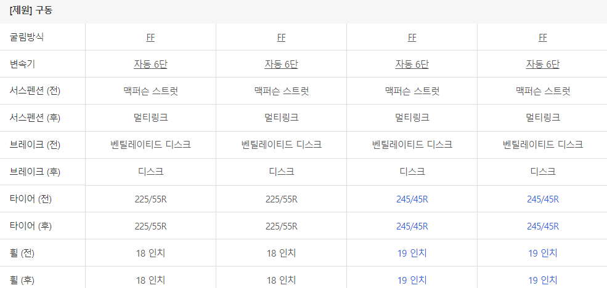Click blue 19 인치 in 휠 (전) row, fourth column

point(543,253)
